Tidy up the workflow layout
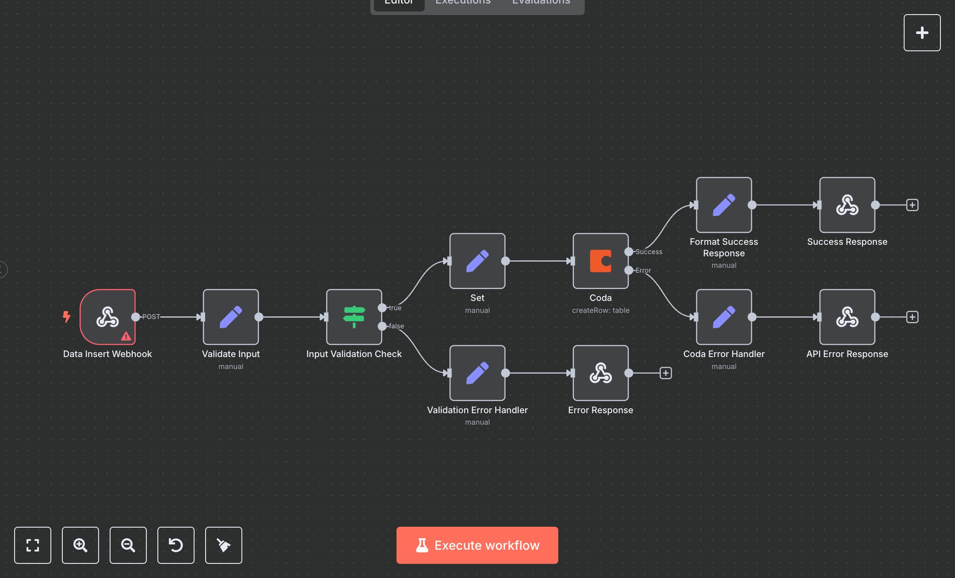This screenshot has width=955, height=578. pos(224,545)
